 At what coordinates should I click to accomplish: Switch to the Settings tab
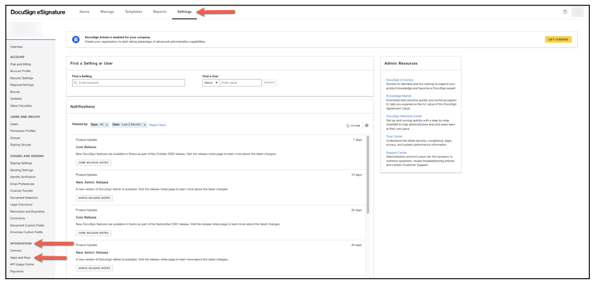click(x=184, y=12)
